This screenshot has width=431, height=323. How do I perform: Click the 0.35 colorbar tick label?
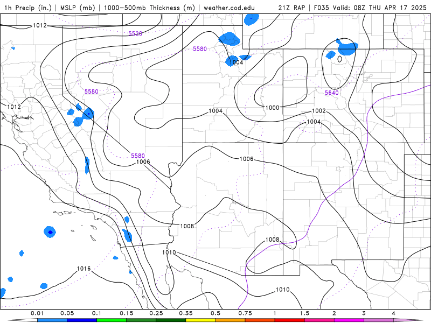(186, 313)
